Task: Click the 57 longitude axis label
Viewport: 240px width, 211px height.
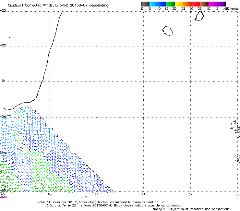Action: [x=190, y=194]
